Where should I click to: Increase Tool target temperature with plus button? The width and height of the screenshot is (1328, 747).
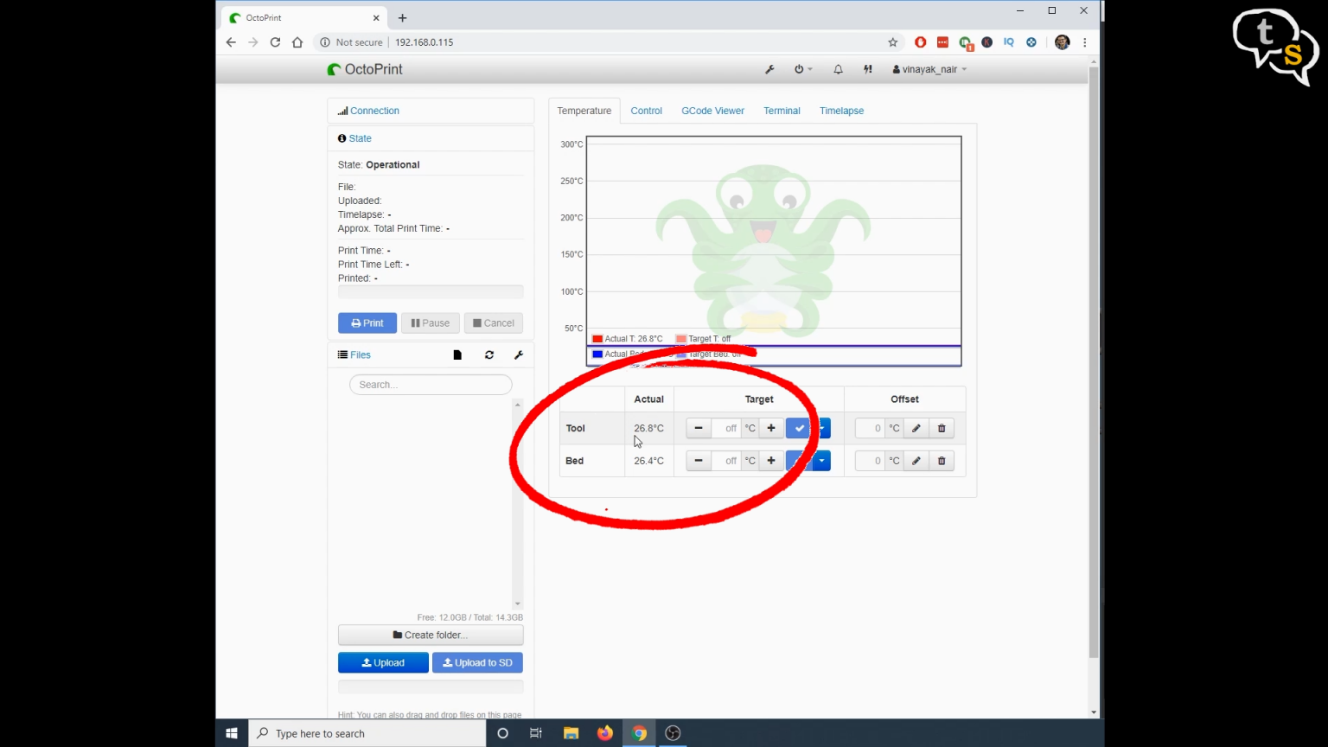(770, 428)
